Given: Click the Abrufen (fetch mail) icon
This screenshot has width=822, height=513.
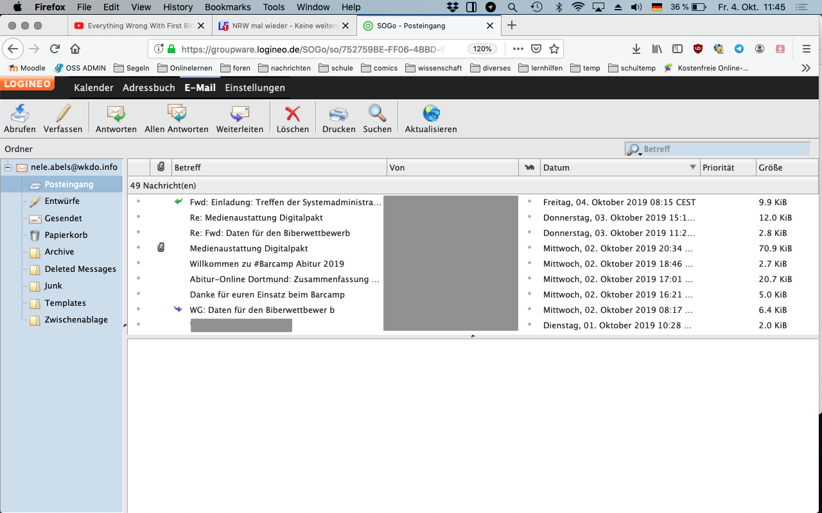Looking at the screenshot, I should pyautogui.click(x=20, y=114).
